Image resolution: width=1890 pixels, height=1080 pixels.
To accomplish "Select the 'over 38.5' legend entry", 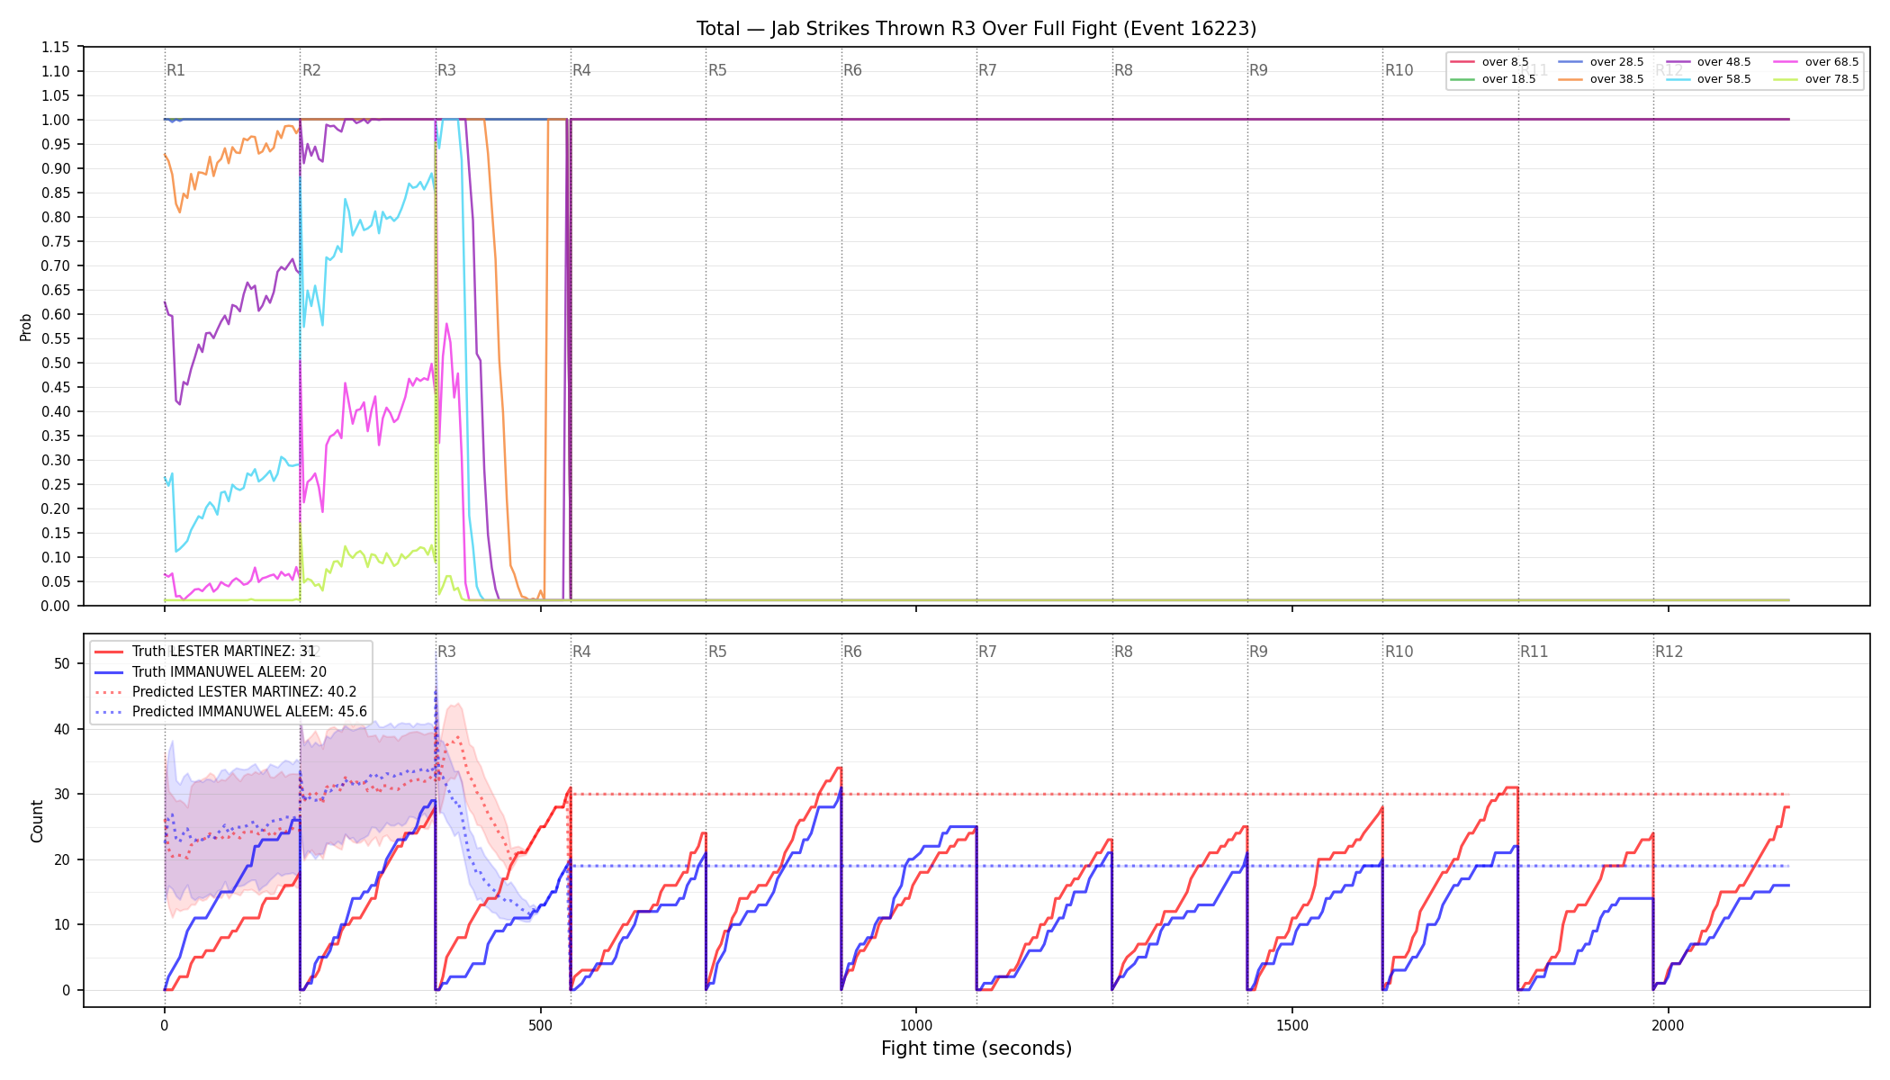I will 1601,79.
